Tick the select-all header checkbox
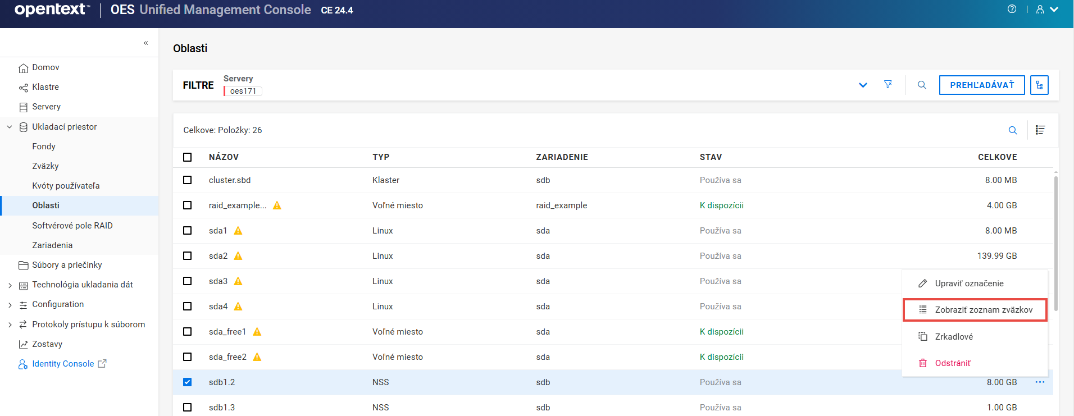 tap(188, 157)
